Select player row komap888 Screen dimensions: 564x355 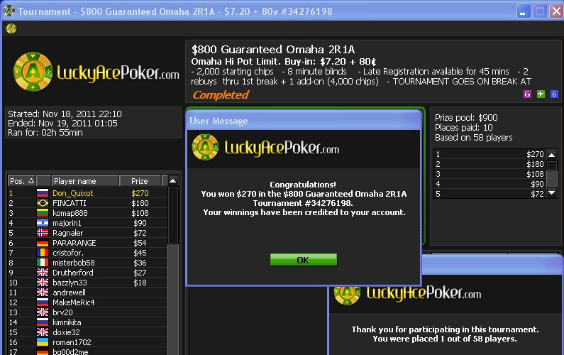point(87,213)
